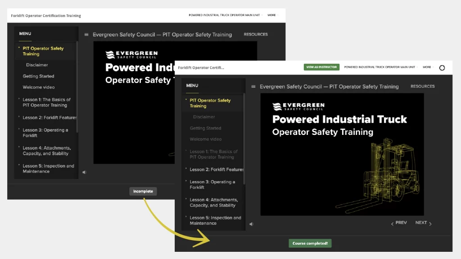
Task: Select PIT Operator Safety Training in back menu
Action: click(x=43, y=51)
